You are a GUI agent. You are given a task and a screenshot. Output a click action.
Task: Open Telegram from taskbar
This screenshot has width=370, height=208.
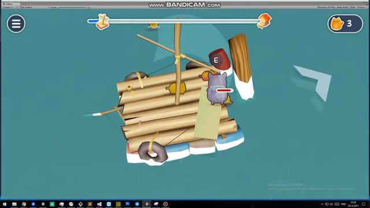tap(137, 204)
